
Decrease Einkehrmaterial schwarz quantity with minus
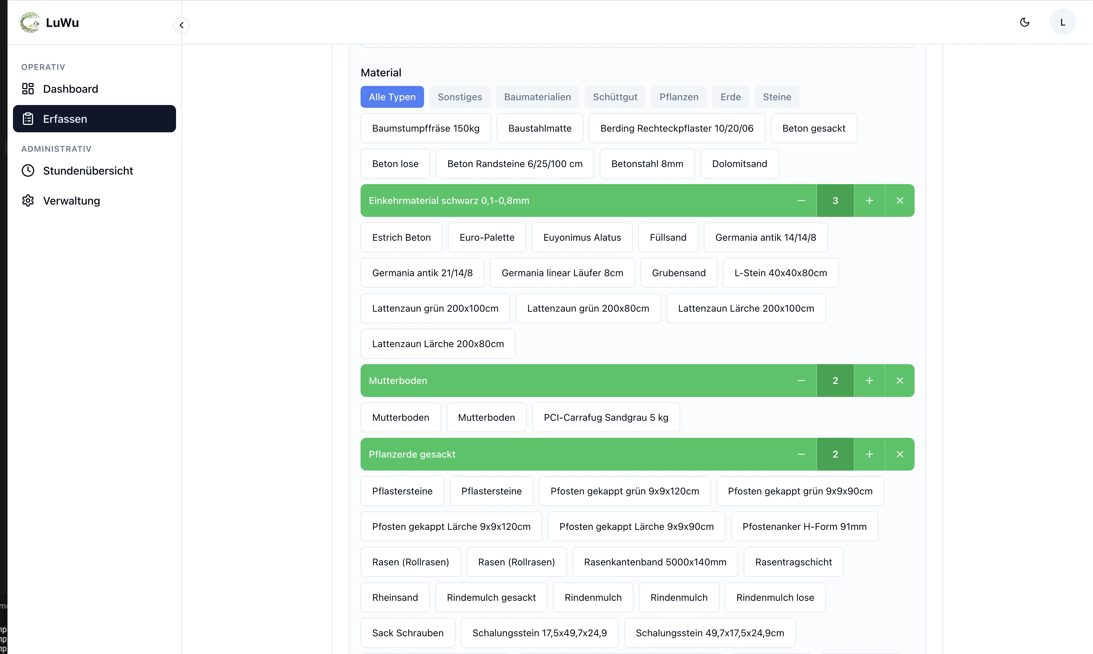801,200
